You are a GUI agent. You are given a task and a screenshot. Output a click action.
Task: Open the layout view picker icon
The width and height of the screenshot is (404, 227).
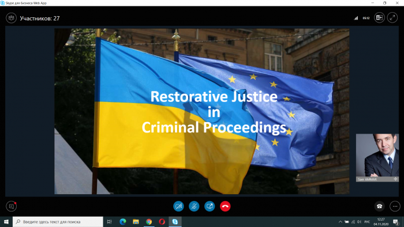[x=379, y=18]
